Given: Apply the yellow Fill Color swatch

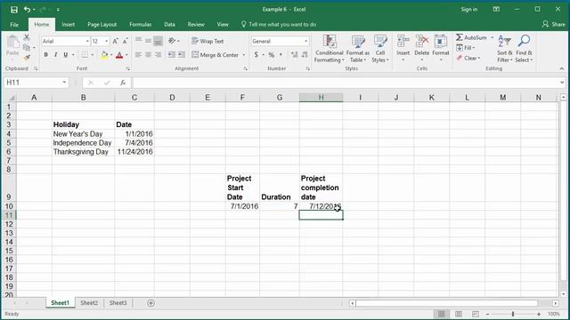Looking at the screenshot, I should (104, 55).
